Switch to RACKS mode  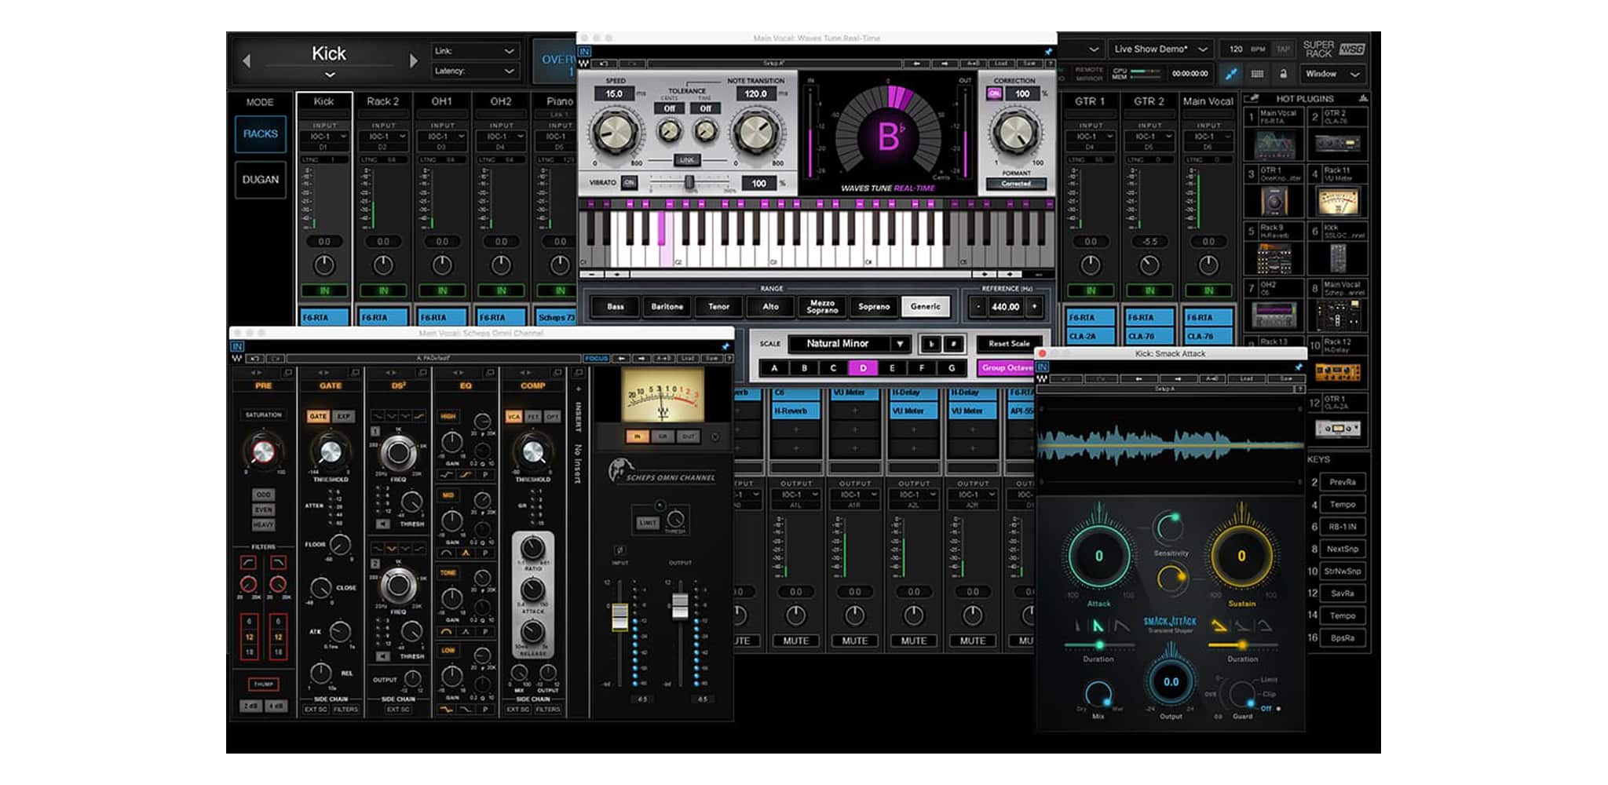(260, 134)
